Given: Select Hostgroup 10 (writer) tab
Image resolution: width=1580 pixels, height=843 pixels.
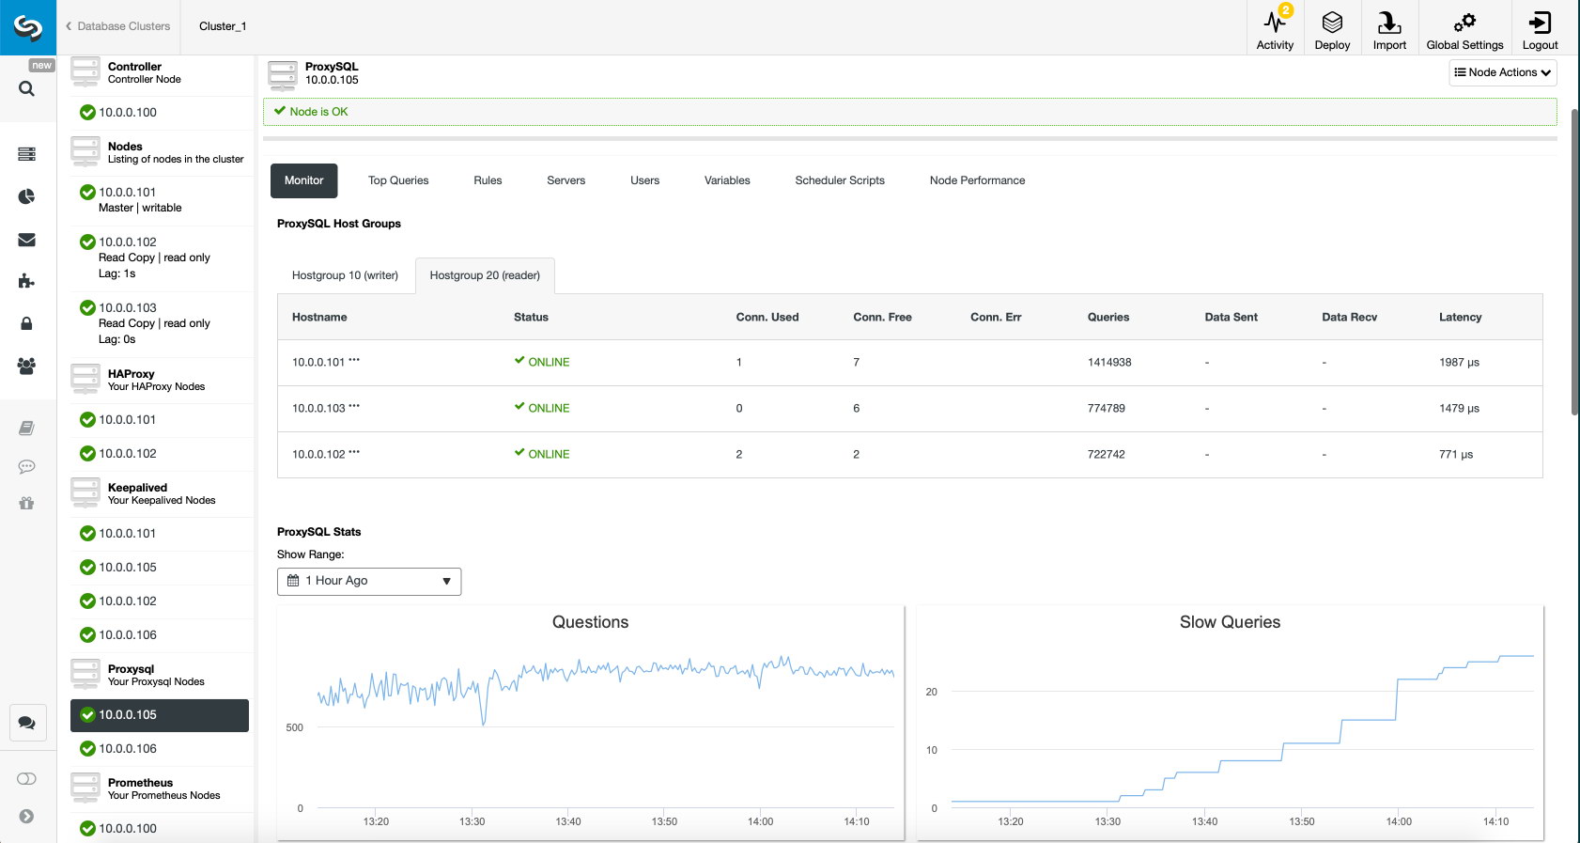Looking at the screenshot, I should [345, 275].
